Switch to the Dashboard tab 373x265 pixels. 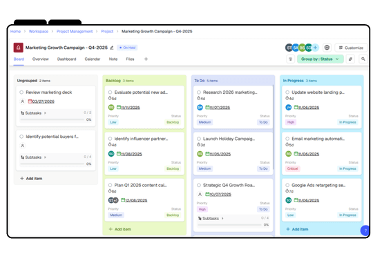[x=66, y=59]
